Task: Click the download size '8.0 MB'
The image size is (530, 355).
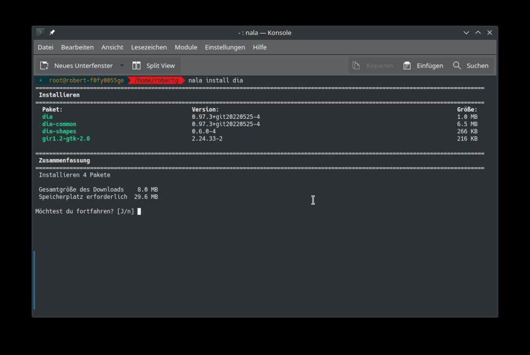Action: point(148,189)
